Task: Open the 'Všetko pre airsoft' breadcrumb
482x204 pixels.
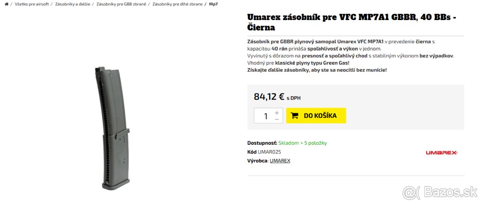Action: pyautogui.click(x=32, y=4)
